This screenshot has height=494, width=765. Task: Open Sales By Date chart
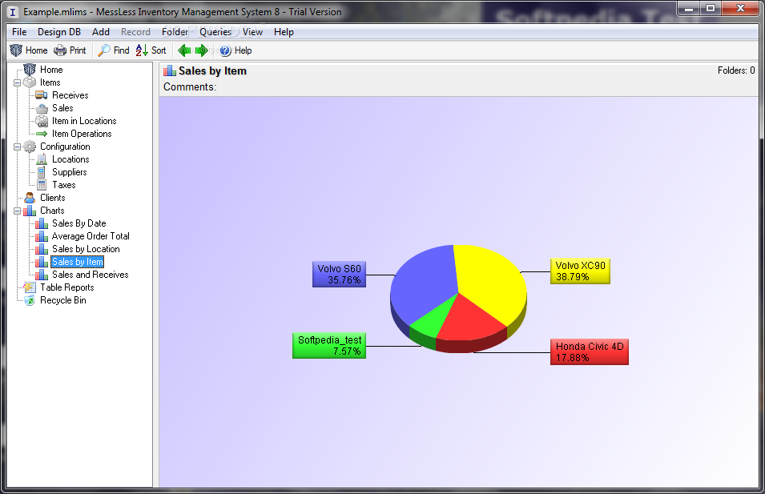click(x=79, y=223)
